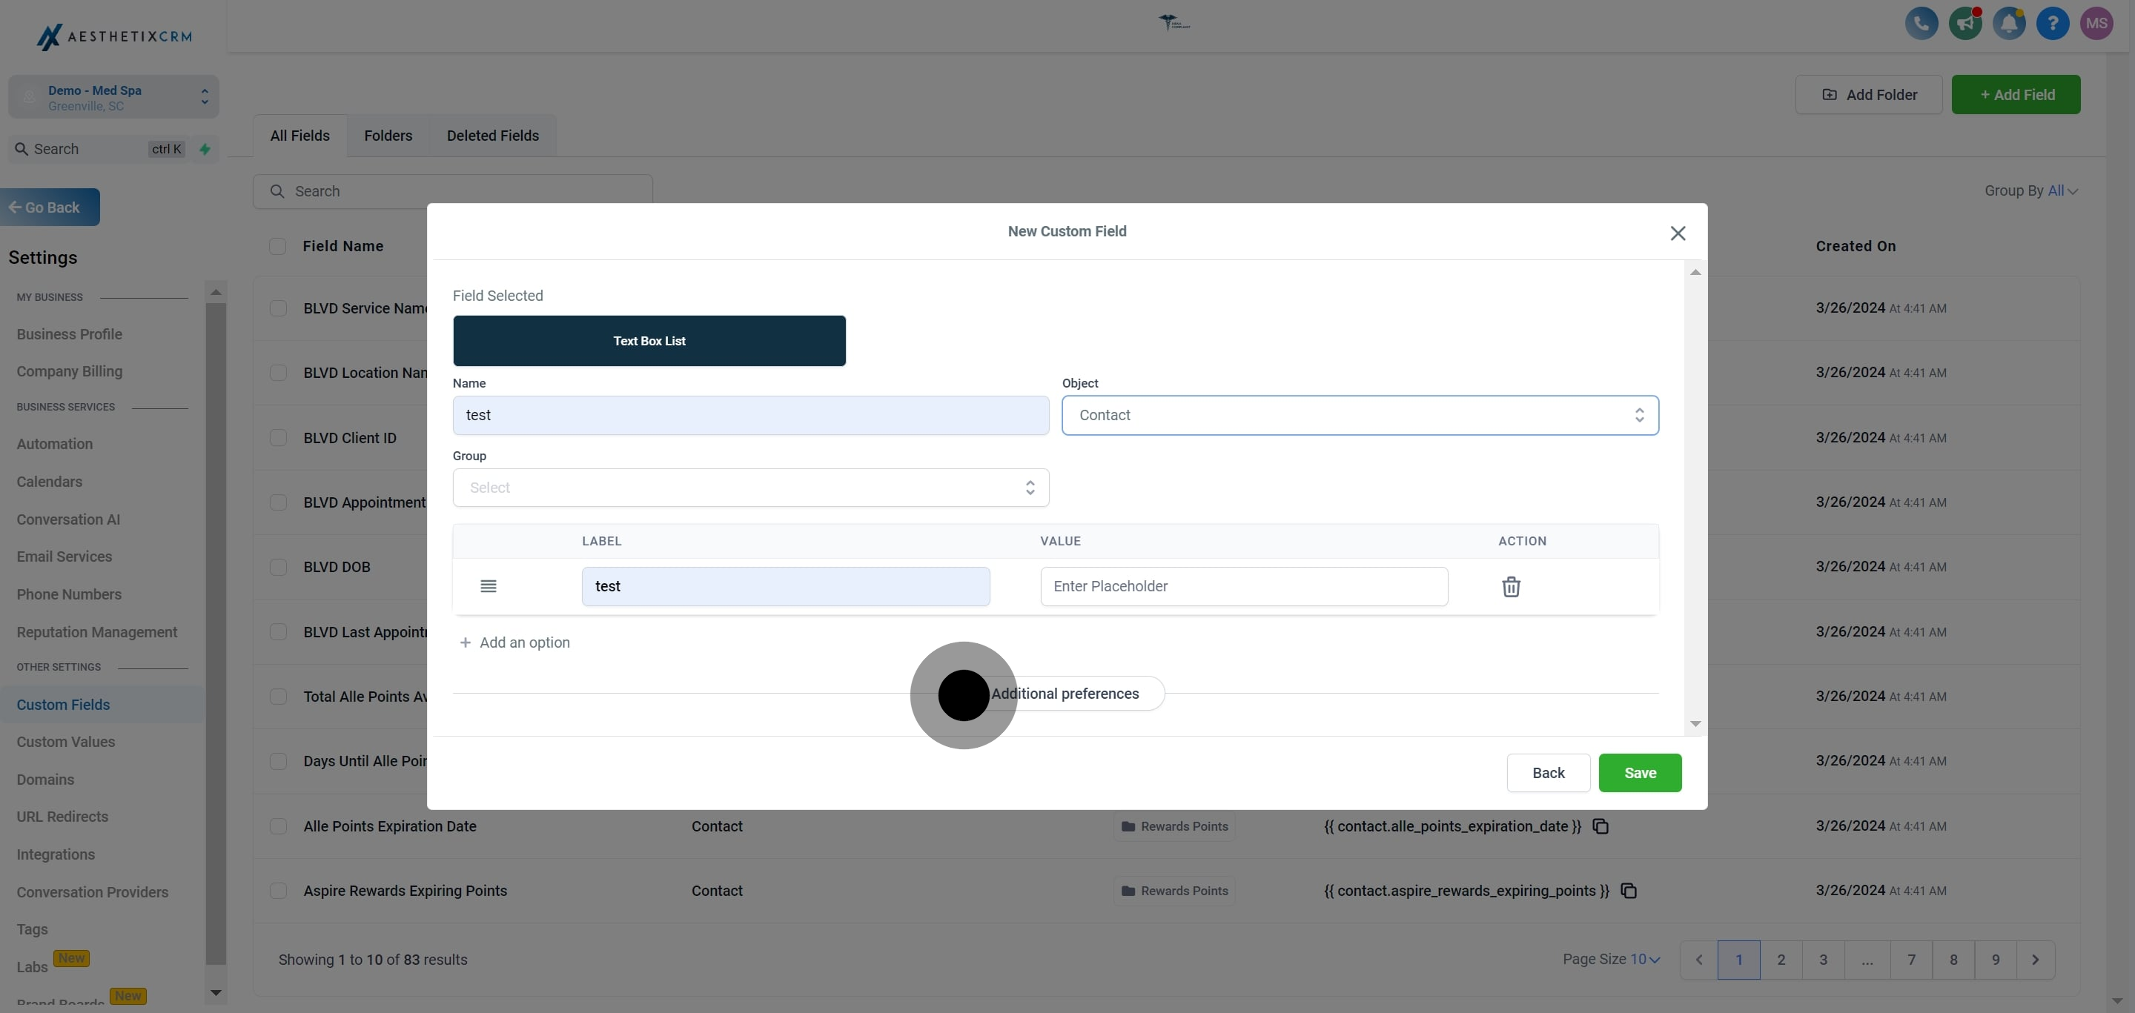Switch to the Folders tab
Image resolution: width=2135 pixels, height=1013 pixels.
pos(388,136)
